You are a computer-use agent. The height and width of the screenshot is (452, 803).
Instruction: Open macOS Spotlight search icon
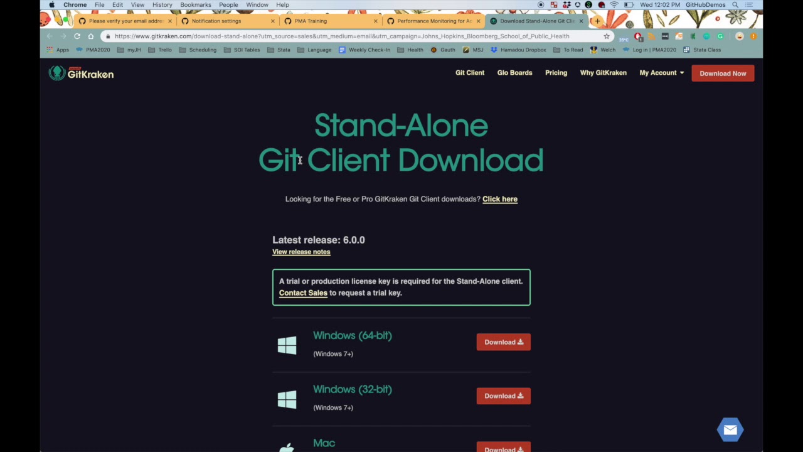735,5
